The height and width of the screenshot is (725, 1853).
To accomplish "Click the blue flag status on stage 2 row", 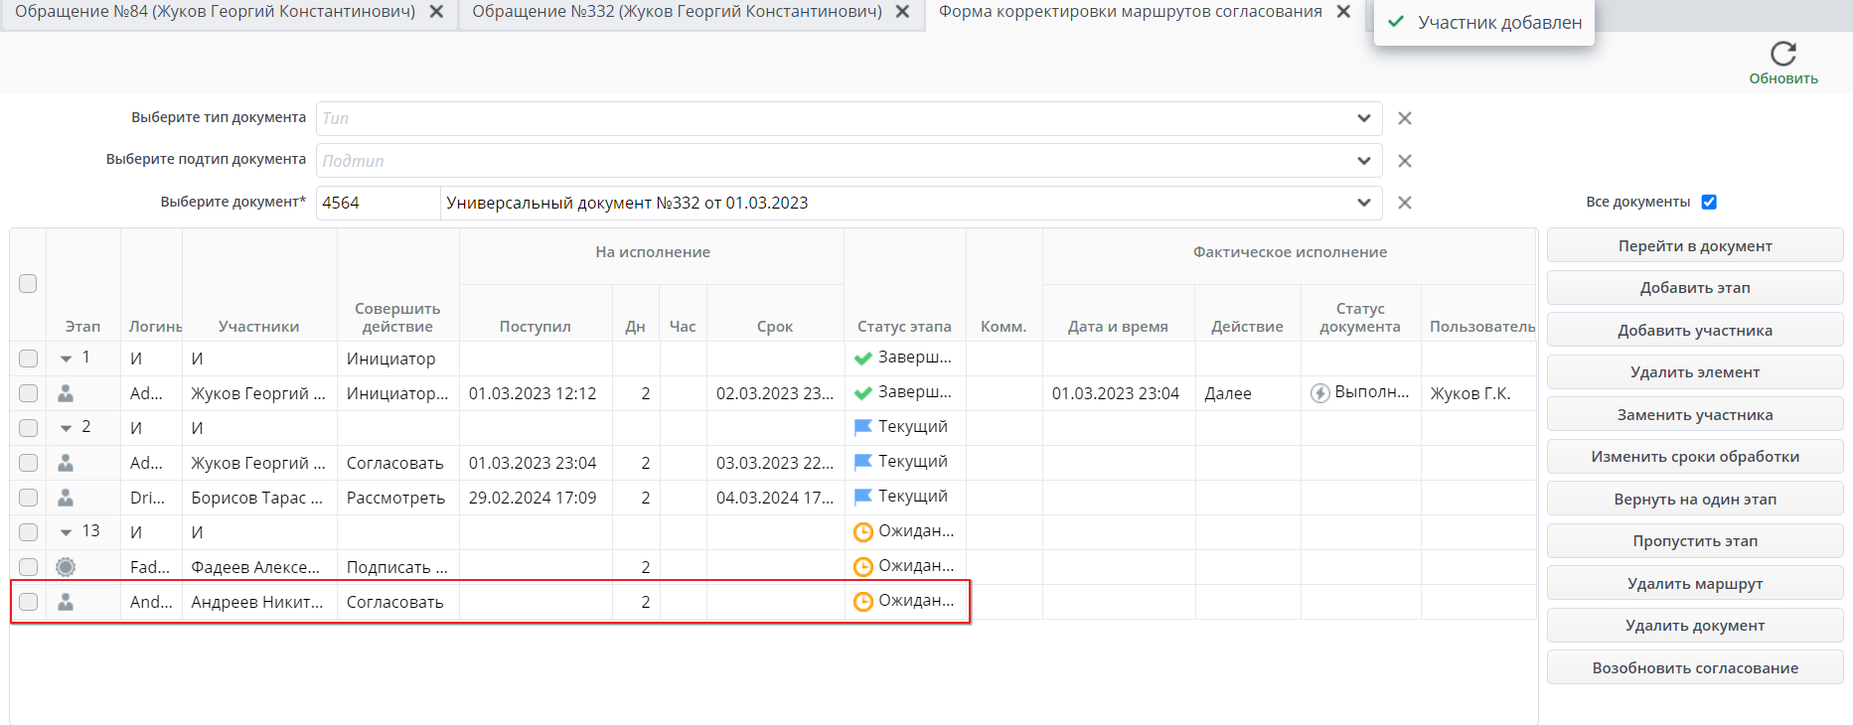I will [863, 427].
